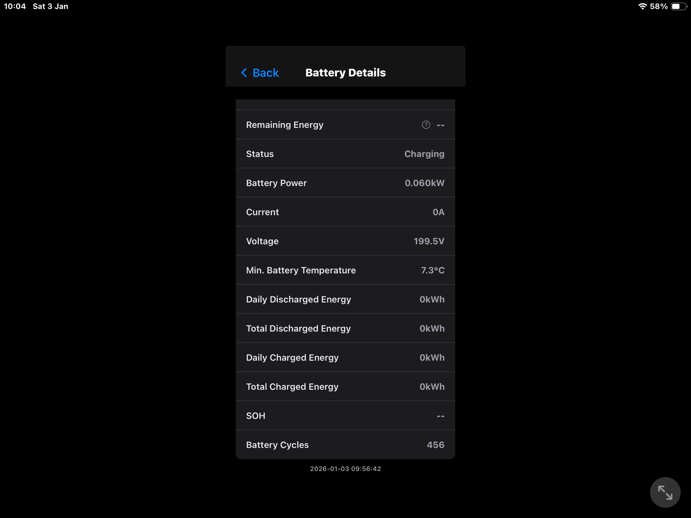Tap the Voltage 199.5V value
The image size is (691, 518).
pos(429,241)
